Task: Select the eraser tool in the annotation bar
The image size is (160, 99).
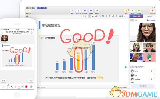Action: [96, 16]
